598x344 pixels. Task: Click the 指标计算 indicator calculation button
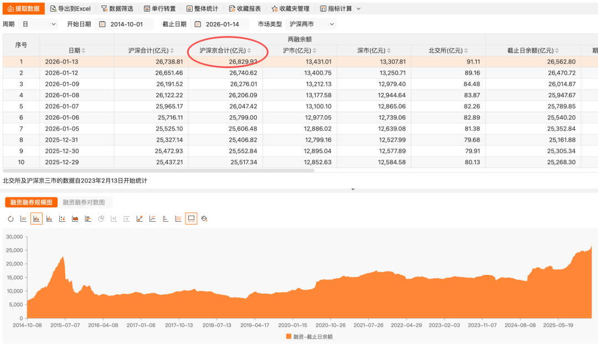pos(336,8)
